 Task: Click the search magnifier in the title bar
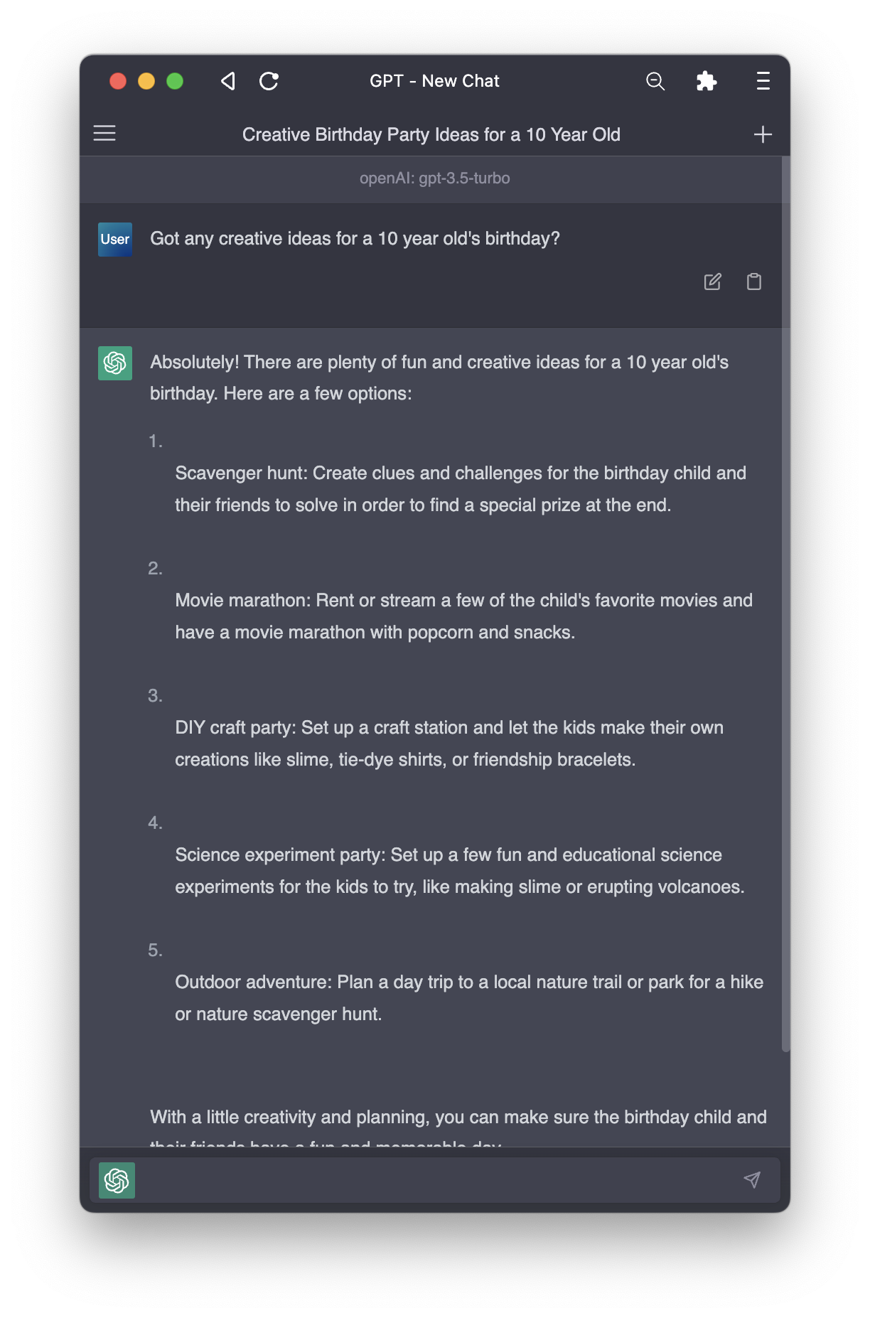tap(655, 81)
